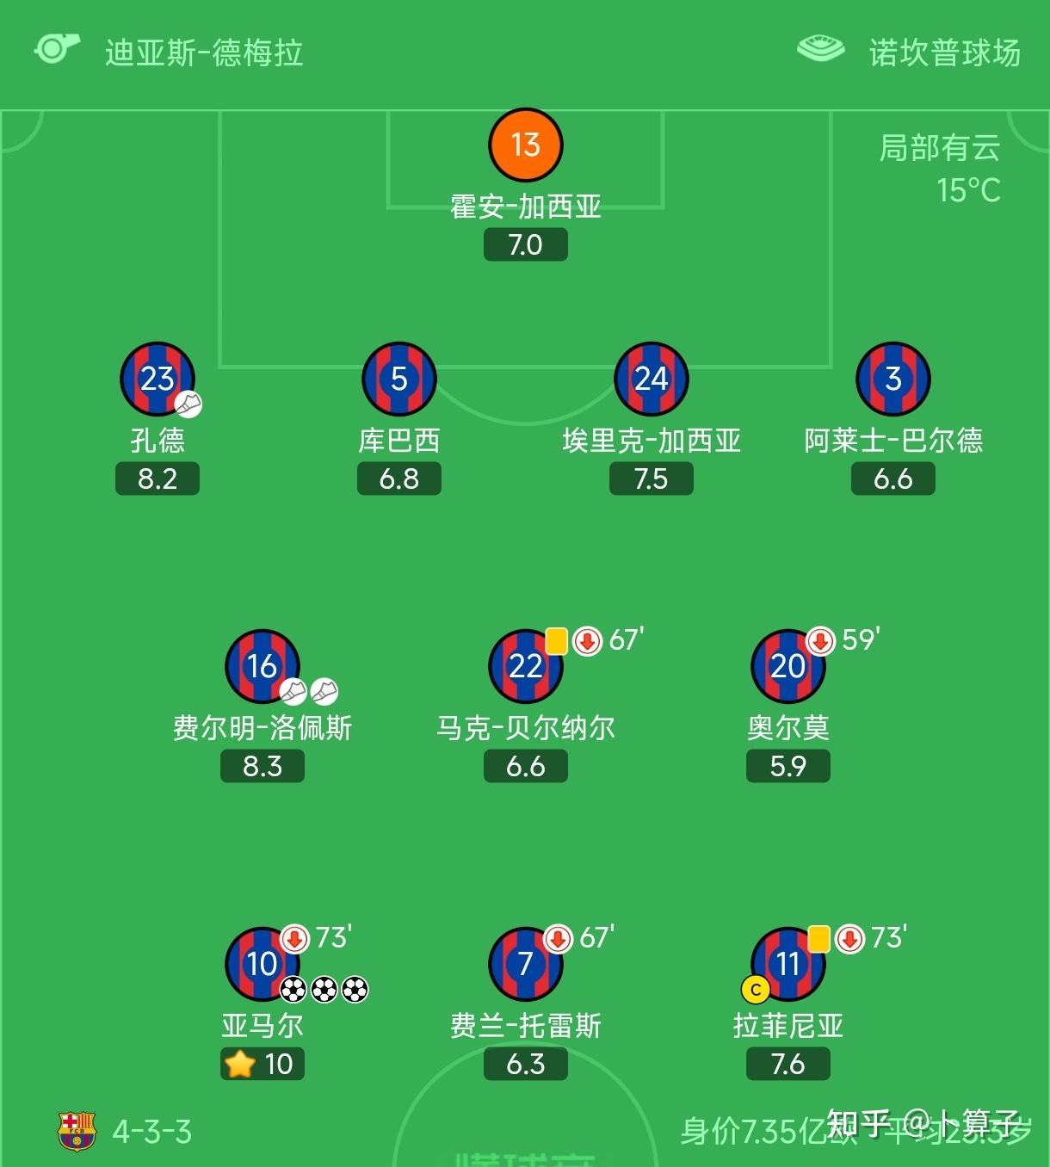1050x1167 pixels.
Task: Click the 4-3-3 formation label
Action: pyautogui.click(x=152, y=1132)
